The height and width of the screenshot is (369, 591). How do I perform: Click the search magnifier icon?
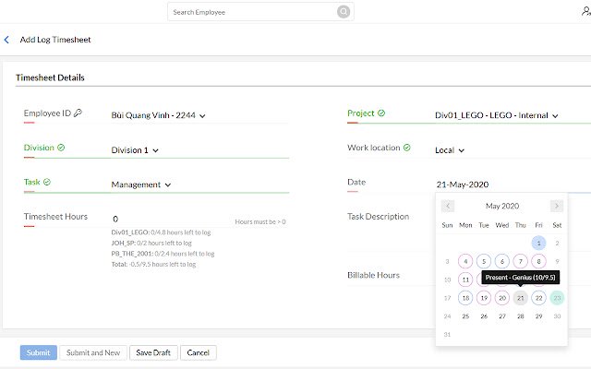click(343, 12)
